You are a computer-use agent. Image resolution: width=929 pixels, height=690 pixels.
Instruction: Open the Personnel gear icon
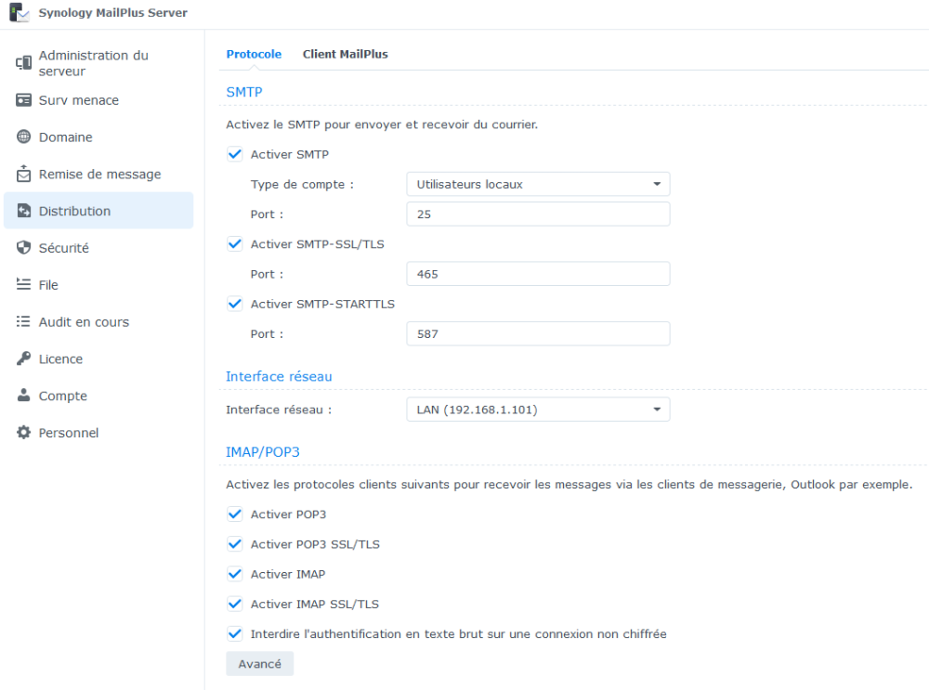point(24,433)
